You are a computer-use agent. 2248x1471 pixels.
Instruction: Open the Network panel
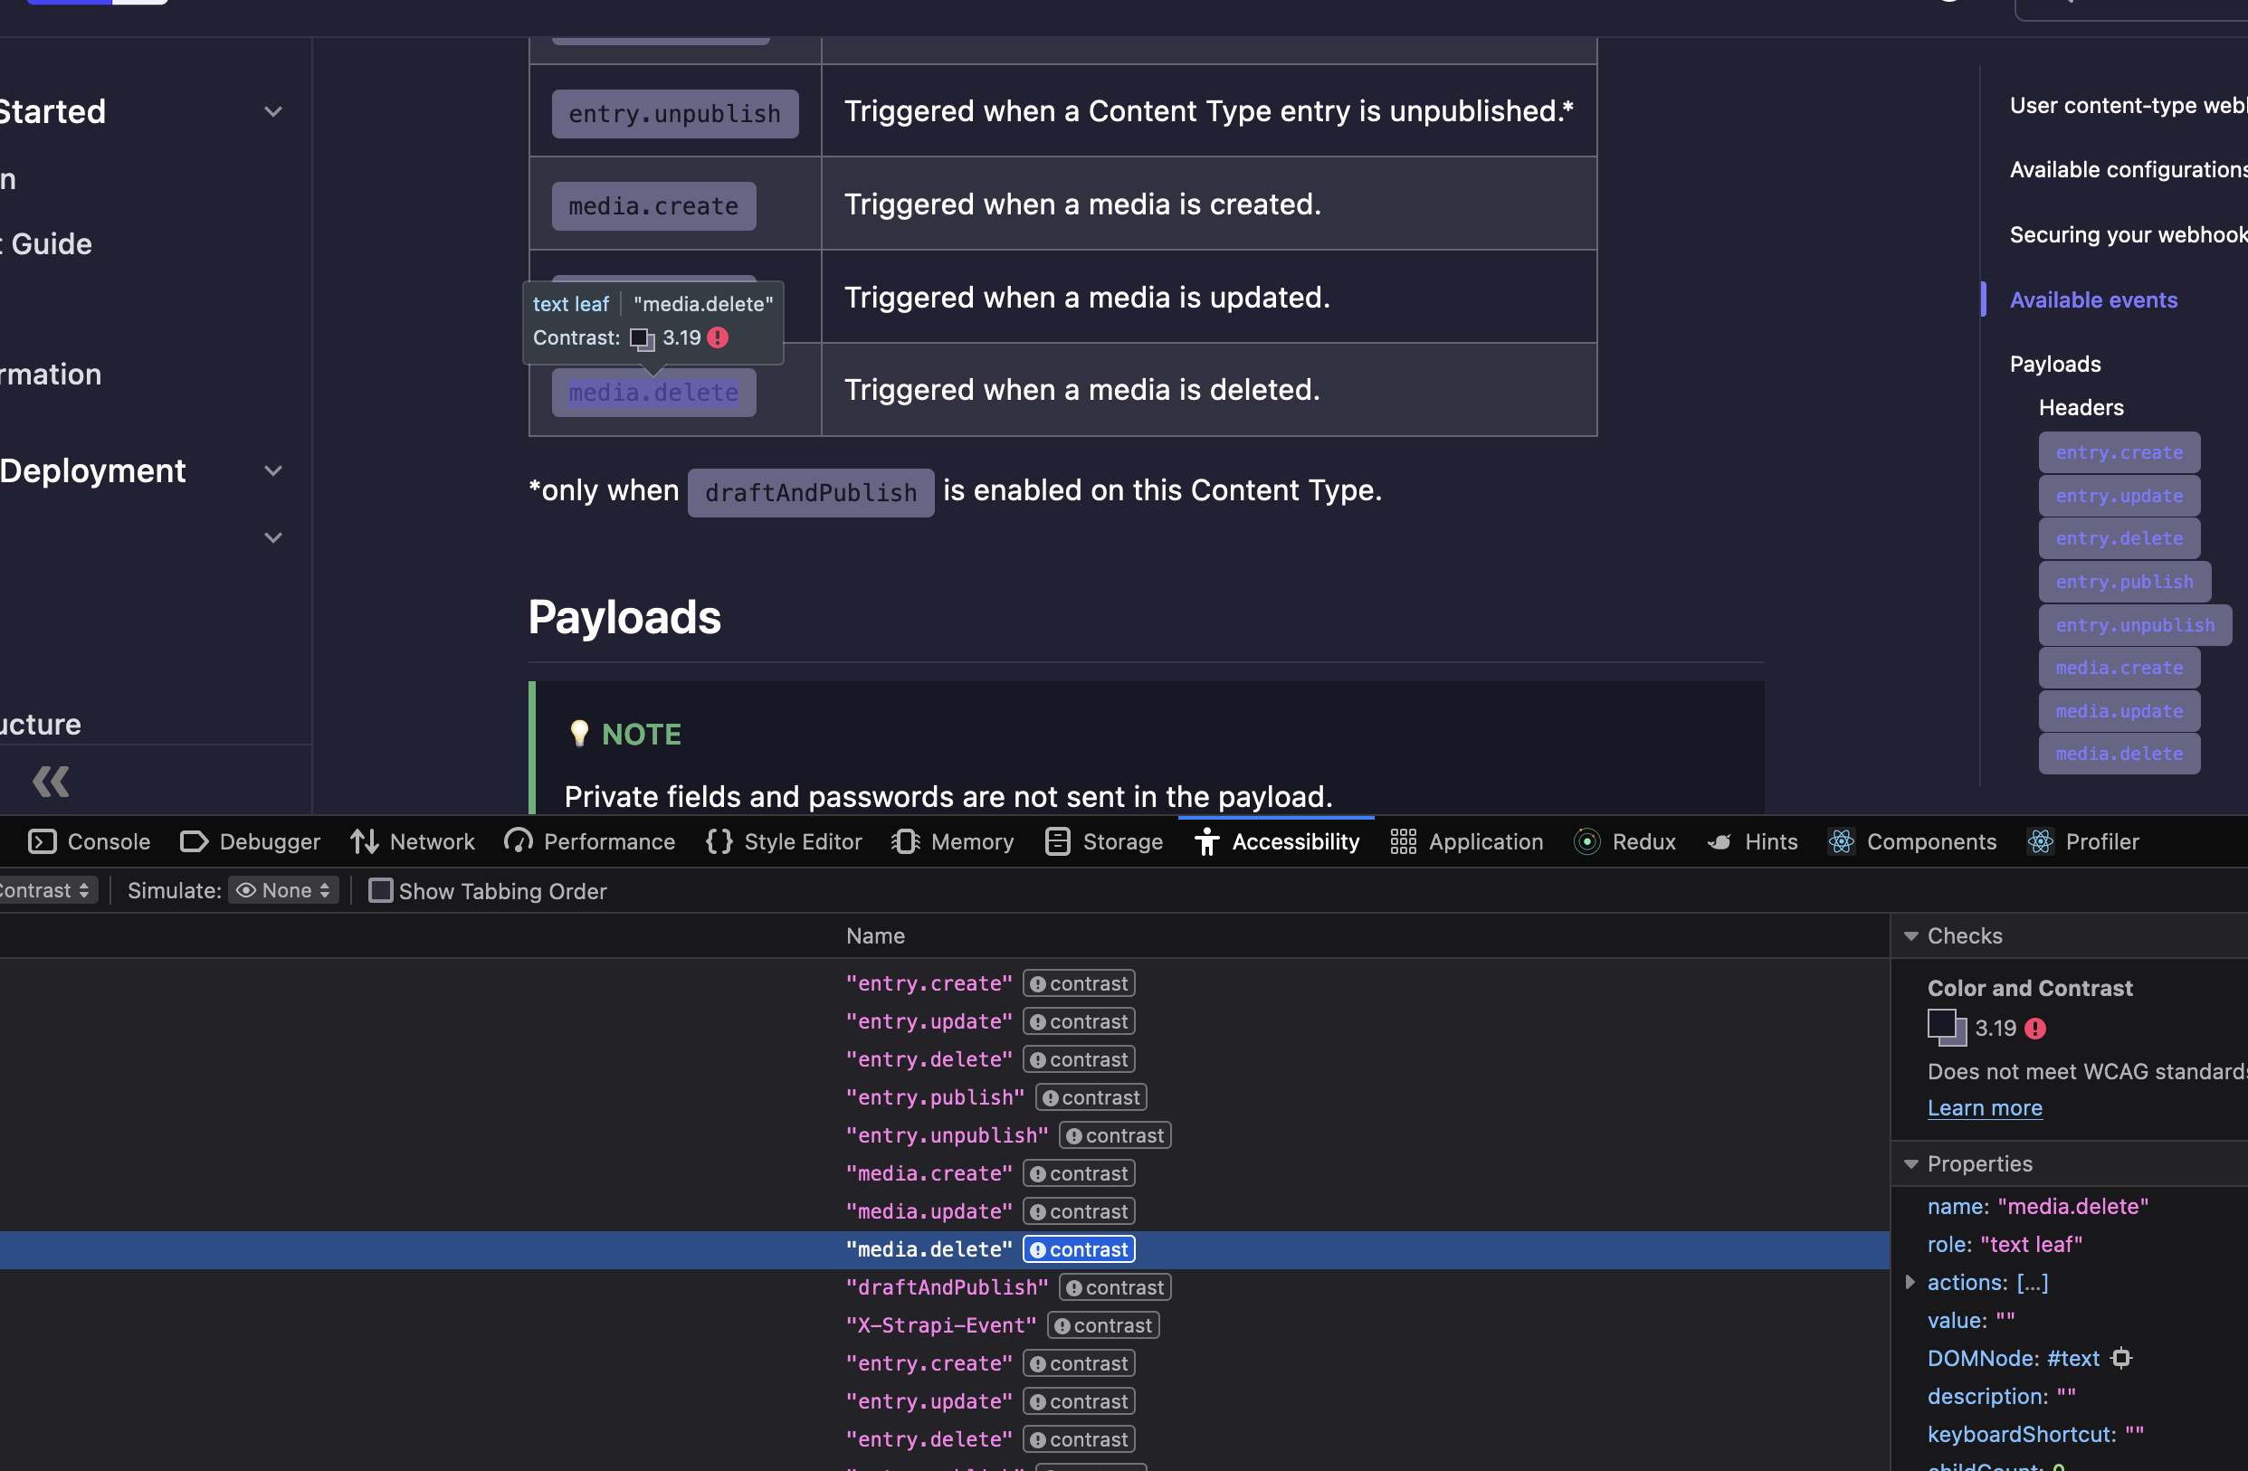(412, 841)
